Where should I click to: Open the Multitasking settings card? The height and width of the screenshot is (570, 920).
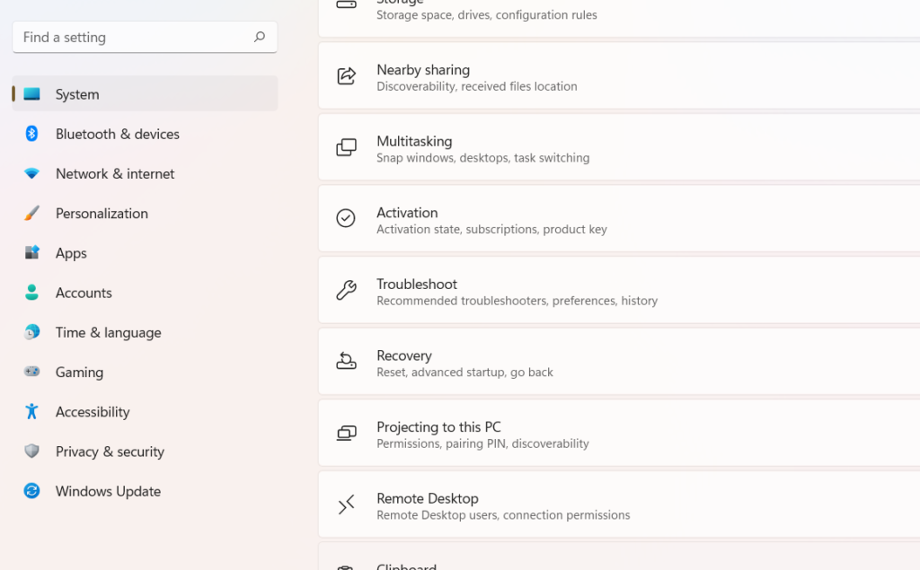(619, 147)
